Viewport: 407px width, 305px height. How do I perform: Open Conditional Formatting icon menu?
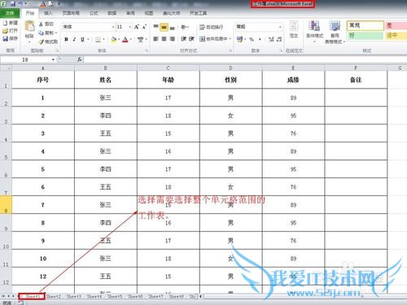coord(314,26)
